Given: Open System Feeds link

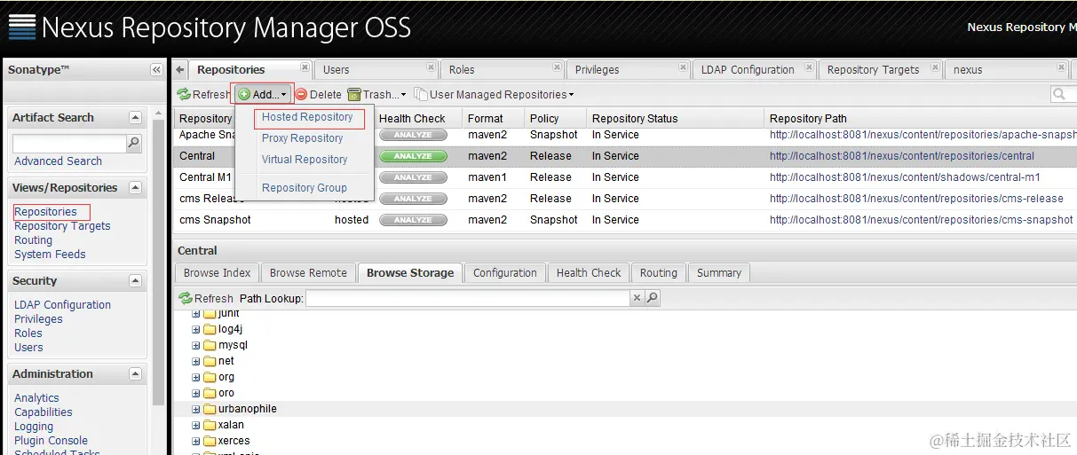Looking at the screenshot, I should 50,255.
